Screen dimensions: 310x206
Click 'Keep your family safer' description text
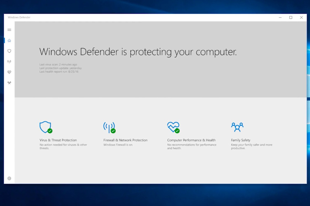coord(251,145)
